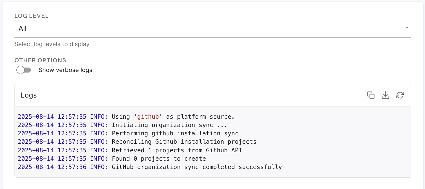
Task: Click the refresh icon at far right
Action: (400, 95)
